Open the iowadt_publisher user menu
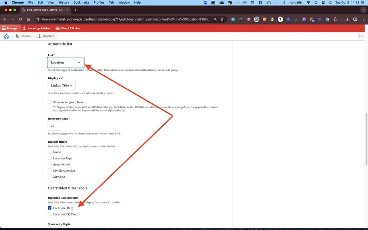368x230 pixels. coord(36,28)
